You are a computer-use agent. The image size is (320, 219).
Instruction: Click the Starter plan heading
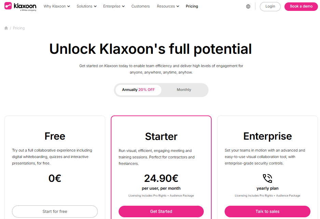pos(161,137)
